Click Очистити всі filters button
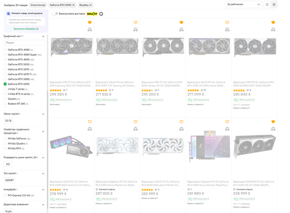Viewport: 290px width, 213px height. tap(38, 5)
